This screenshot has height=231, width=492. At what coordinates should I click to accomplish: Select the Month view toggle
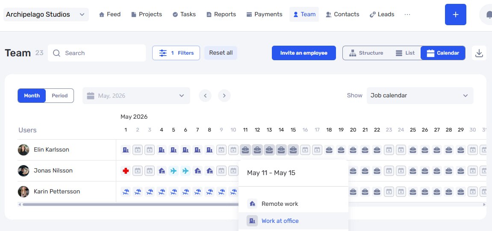point(32,96)
